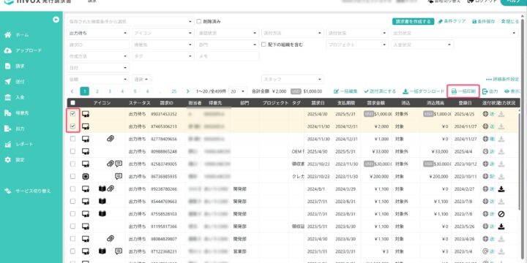Open the スタッフ filter dropdown

tap(293, 79)
